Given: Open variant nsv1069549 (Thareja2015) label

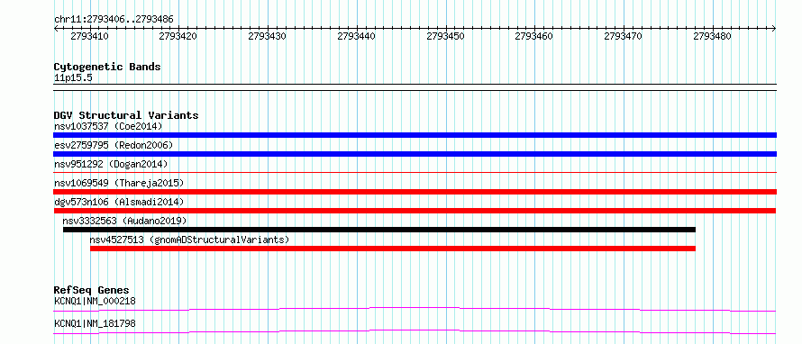Looking at the screenshot, I should pyautogui.click(x=119, y=183).
